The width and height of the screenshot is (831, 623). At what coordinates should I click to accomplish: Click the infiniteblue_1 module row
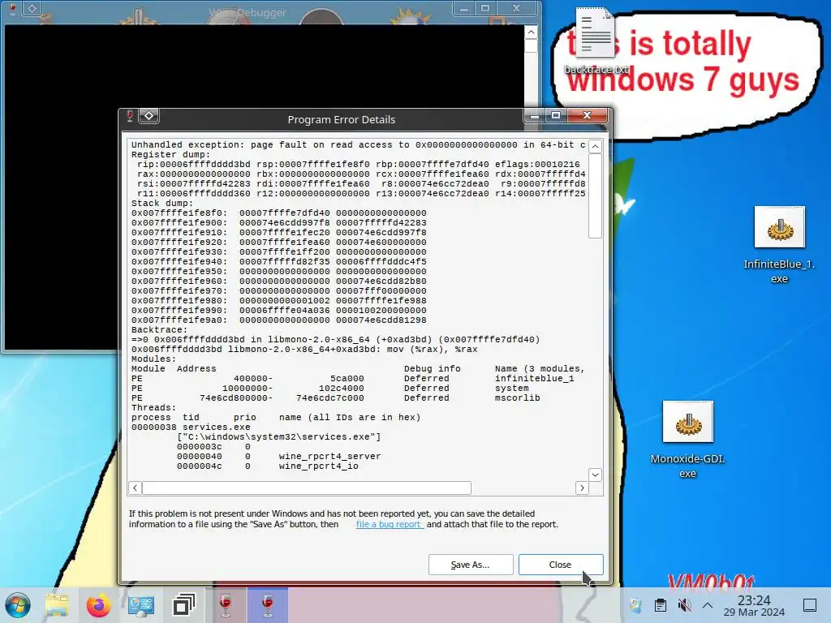tap(353, 379)
